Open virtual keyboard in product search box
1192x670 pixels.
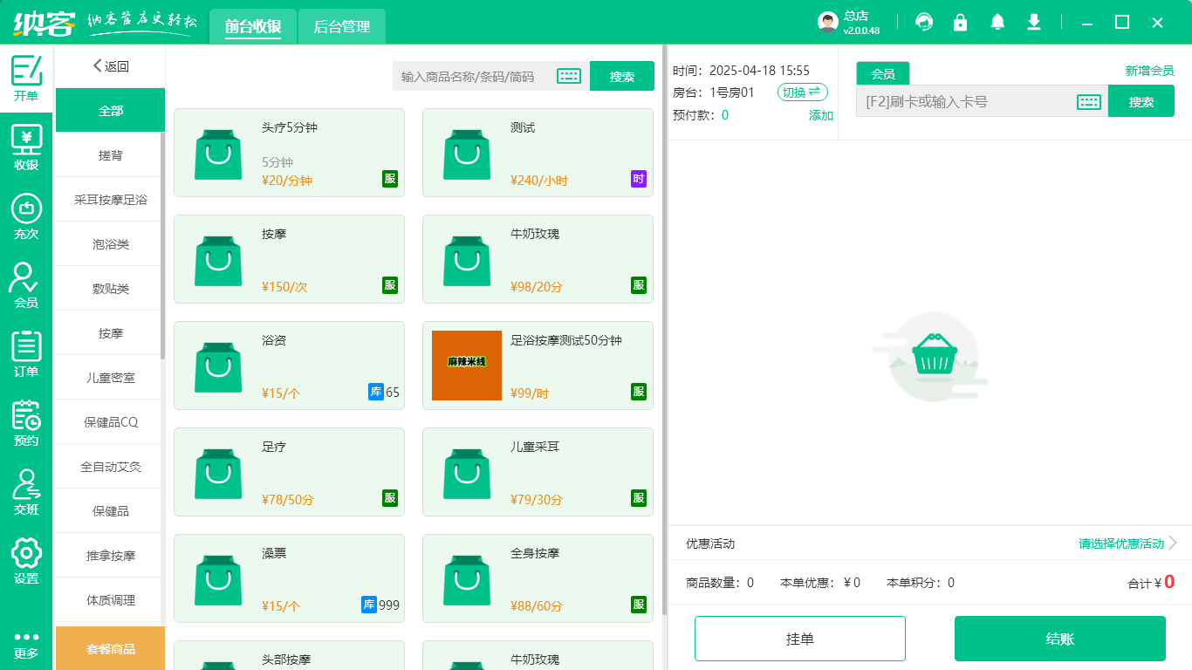click(569, 77)
